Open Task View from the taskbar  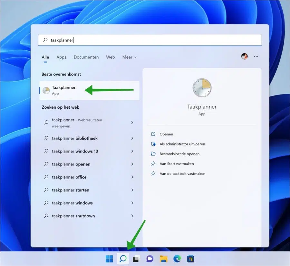point(136,259)
